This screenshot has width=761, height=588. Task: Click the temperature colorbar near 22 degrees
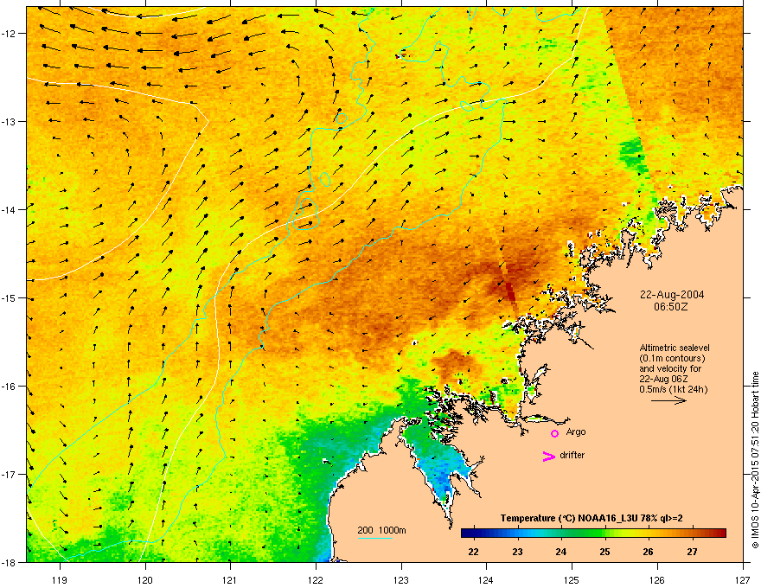473,534
